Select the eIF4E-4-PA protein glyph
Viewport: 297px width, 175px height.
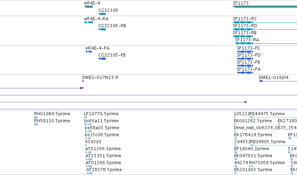point(89,52)
